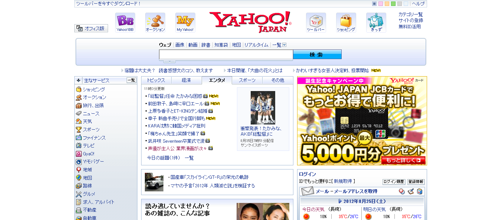Click the オークション sidebar icon
Screen dimensions: 501x220
pos(79,97)
